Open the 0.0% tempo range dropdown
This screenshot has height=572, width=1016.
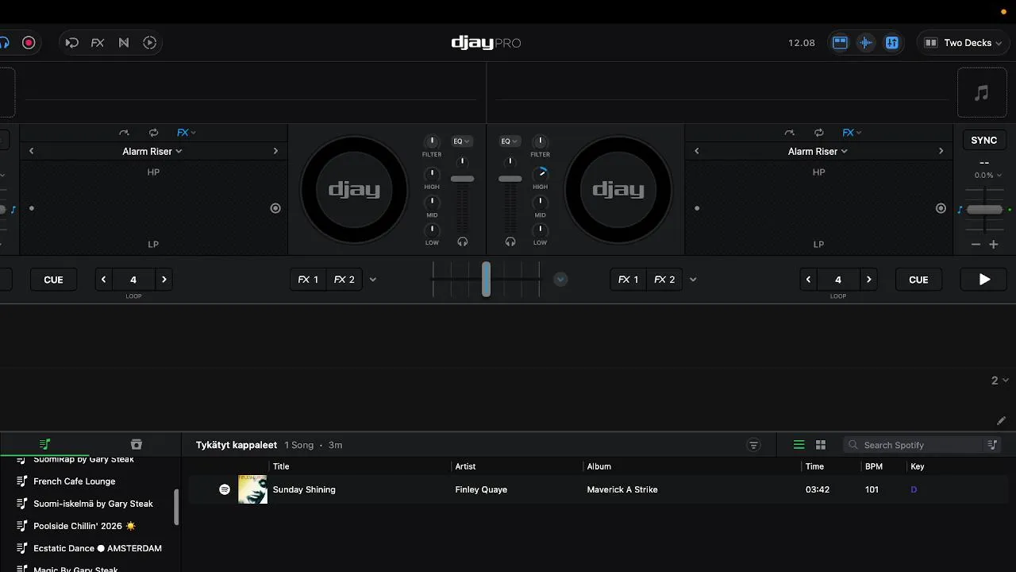pos(987,176)
